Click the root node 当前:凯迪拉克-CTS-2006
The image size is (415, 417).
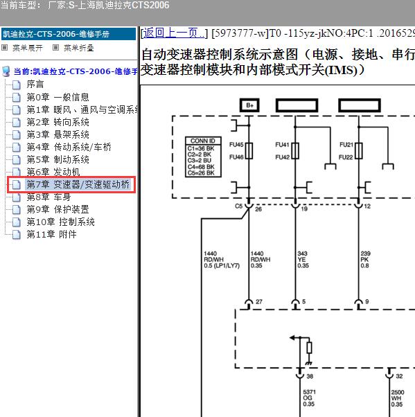[x=76, y=71]
